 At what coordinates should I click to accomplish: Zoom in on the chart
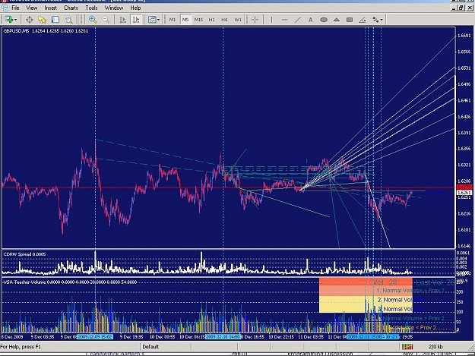(x=93, y=20)
